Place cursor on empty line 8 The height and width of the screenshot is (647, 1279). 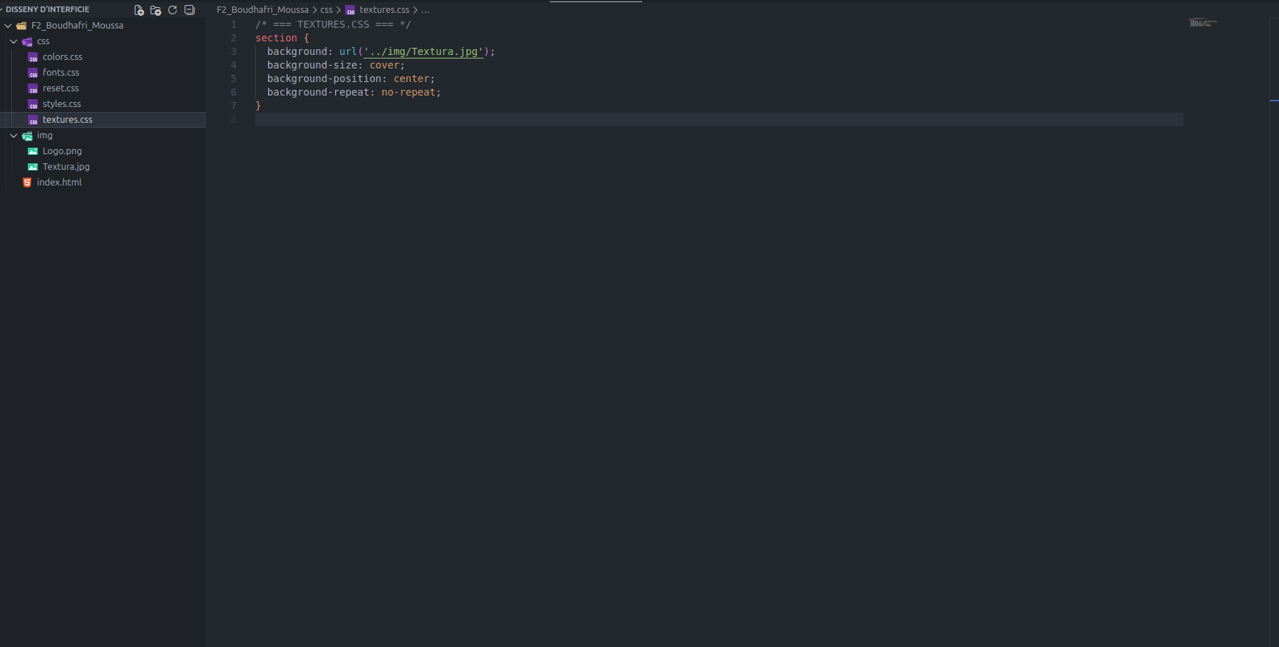(499, 119)
